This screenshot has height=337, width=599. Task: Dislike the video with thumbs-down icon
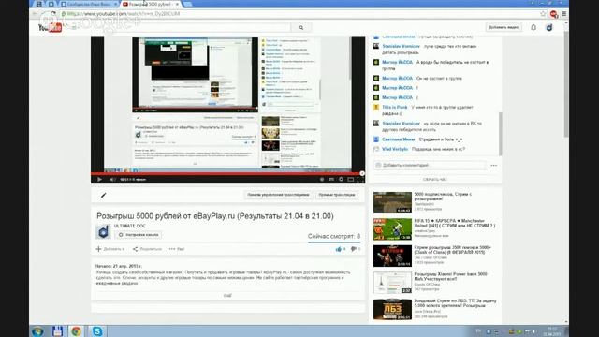tap(354, 249)
